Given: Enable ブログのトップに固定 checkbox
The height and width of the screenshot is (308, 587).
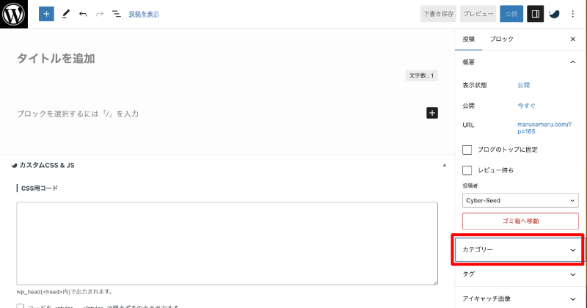Looking at the screenshot, I should tap(467, 150).
